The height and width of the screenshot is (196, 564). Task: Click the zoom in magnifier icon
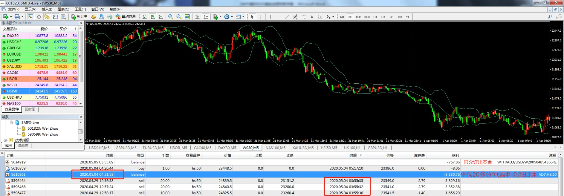pos(171,17)
